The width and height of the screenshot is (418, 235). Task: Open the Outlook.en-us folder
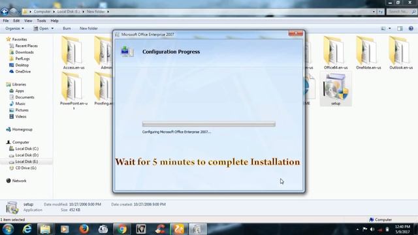click(x=400, y=53)
